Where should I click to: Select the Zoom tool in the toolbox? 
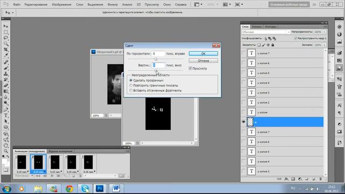point(6,151)
